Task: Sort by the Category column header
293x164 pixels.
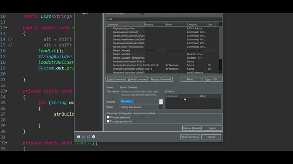Action: (196, 24)
